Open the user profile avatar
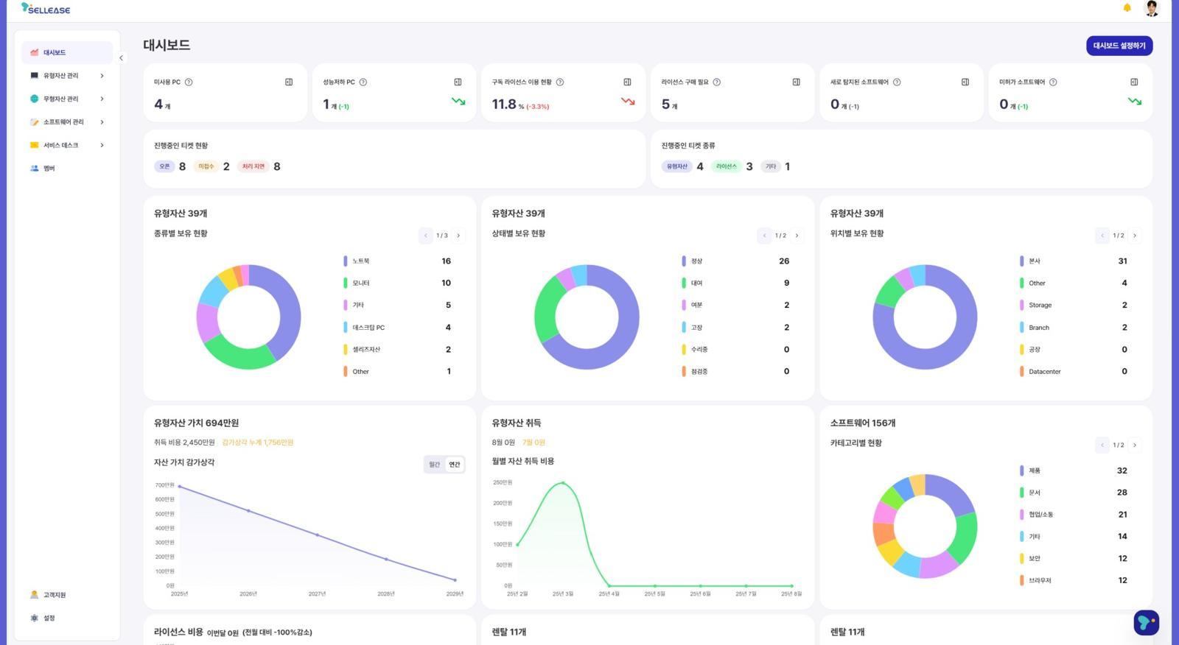Screen dimensions: 1179x645 (x=1151, y=8)
